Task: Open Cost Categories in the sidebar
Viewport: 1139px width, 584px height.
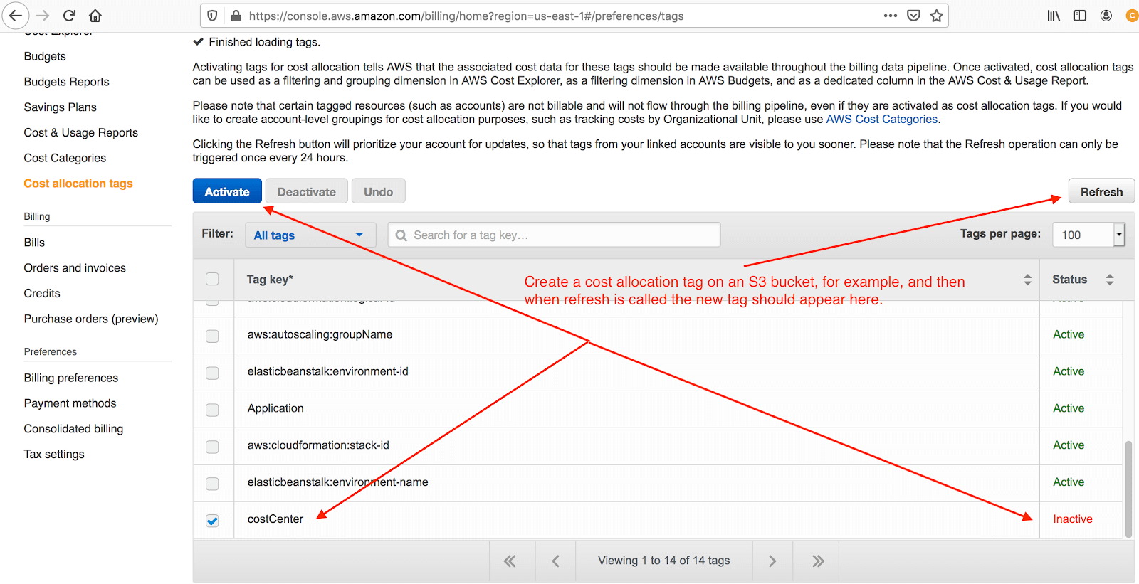Action: [x=65, y=159]
